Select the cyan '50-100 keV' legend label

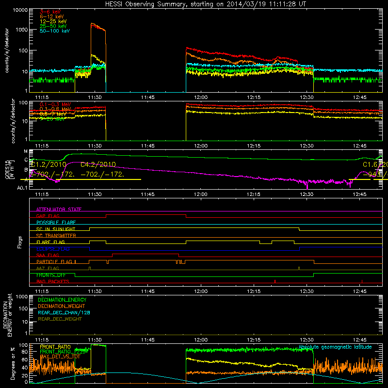tap(55, 31)
